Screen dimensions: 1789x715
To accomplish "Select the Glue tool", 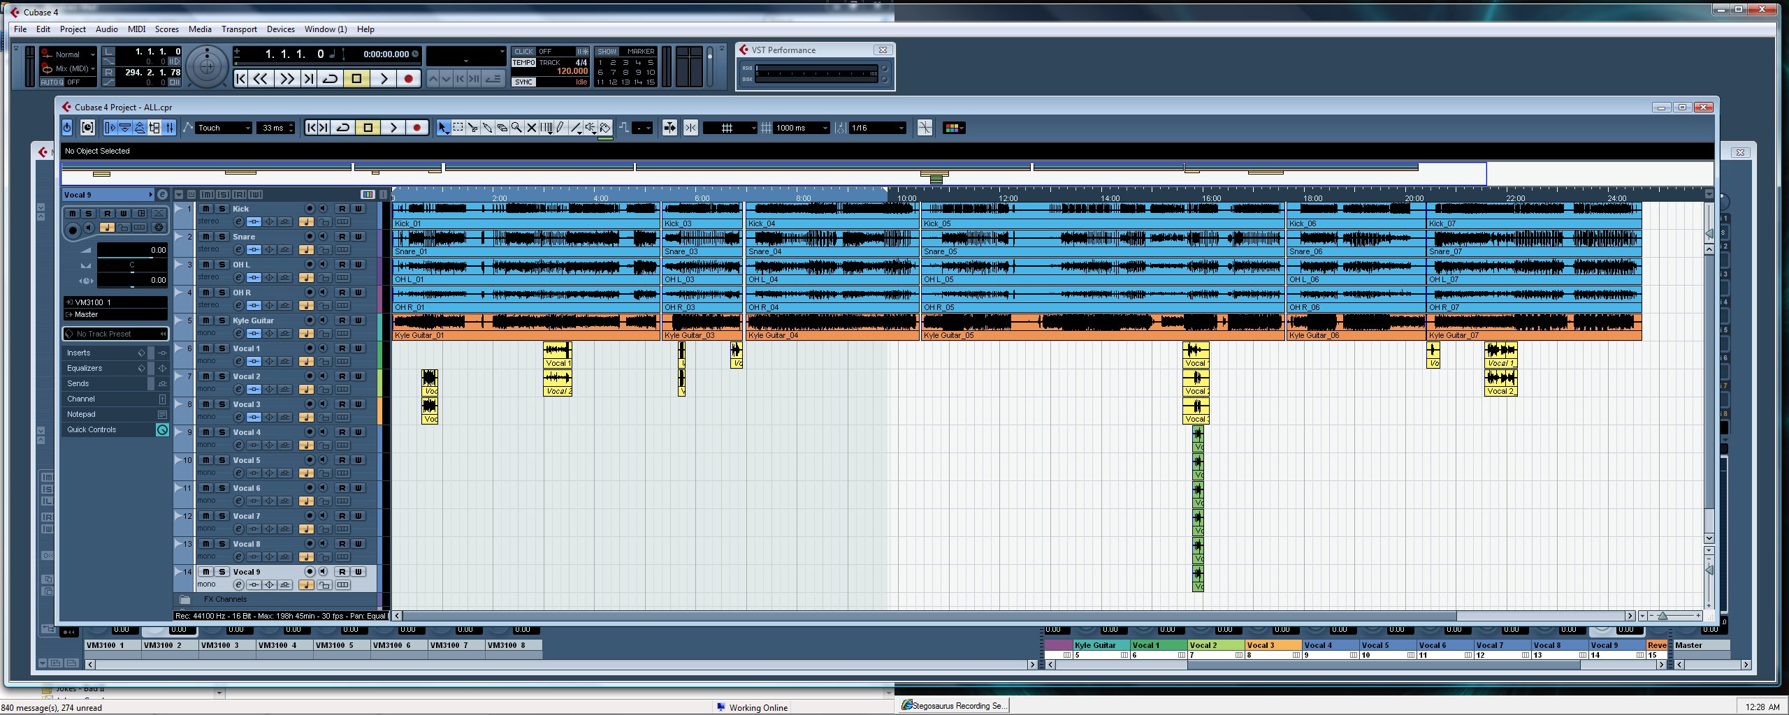I will tap(487, 128).
